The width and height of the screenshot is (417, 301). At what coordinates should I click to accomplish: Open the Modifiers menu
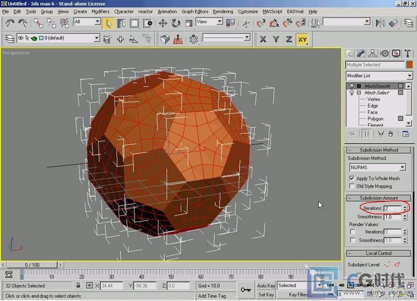click(x=100, y=12)
